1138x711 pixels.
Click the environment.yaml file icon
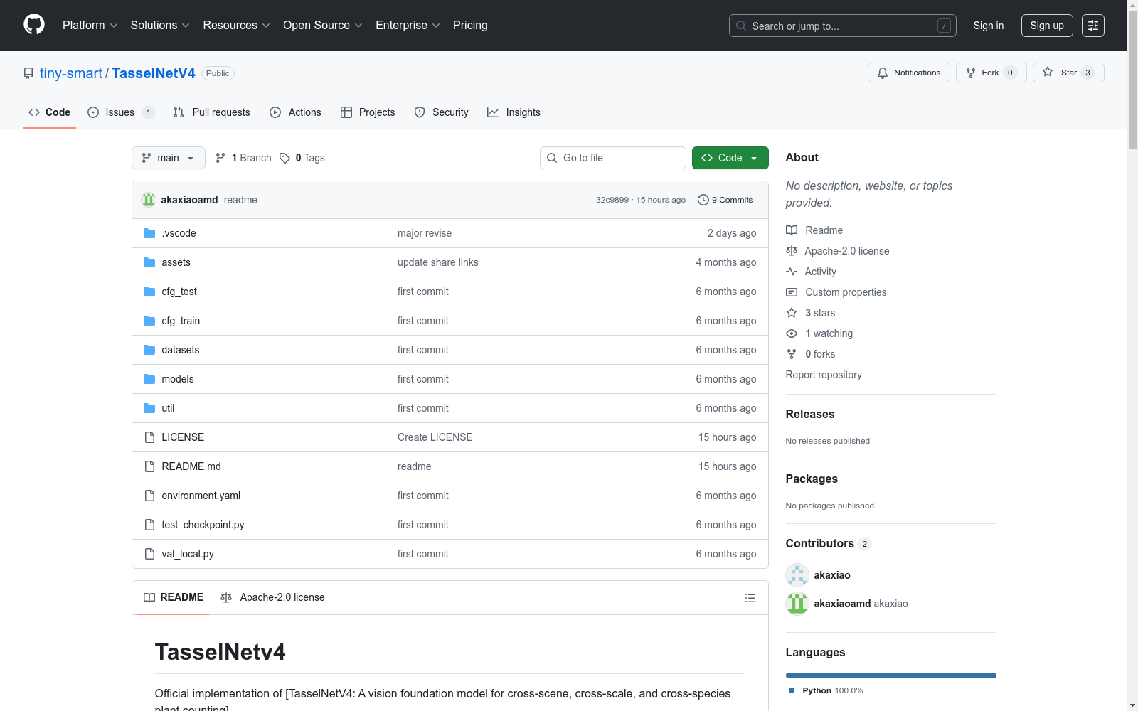(x=149, y=496)
